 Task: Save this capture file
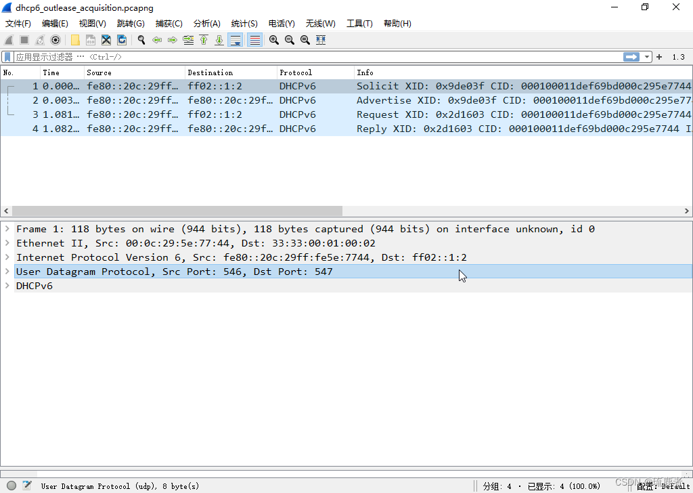click(x=91, y=40)
